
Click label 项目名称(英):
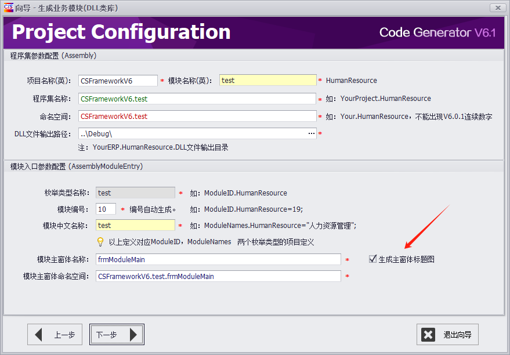tap(49, 81)
